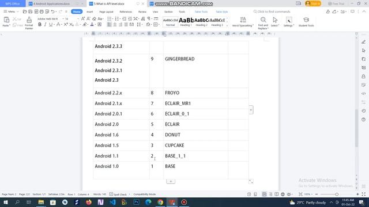
Task: Click the add column plus button beside table
Action: click(251, 110)
